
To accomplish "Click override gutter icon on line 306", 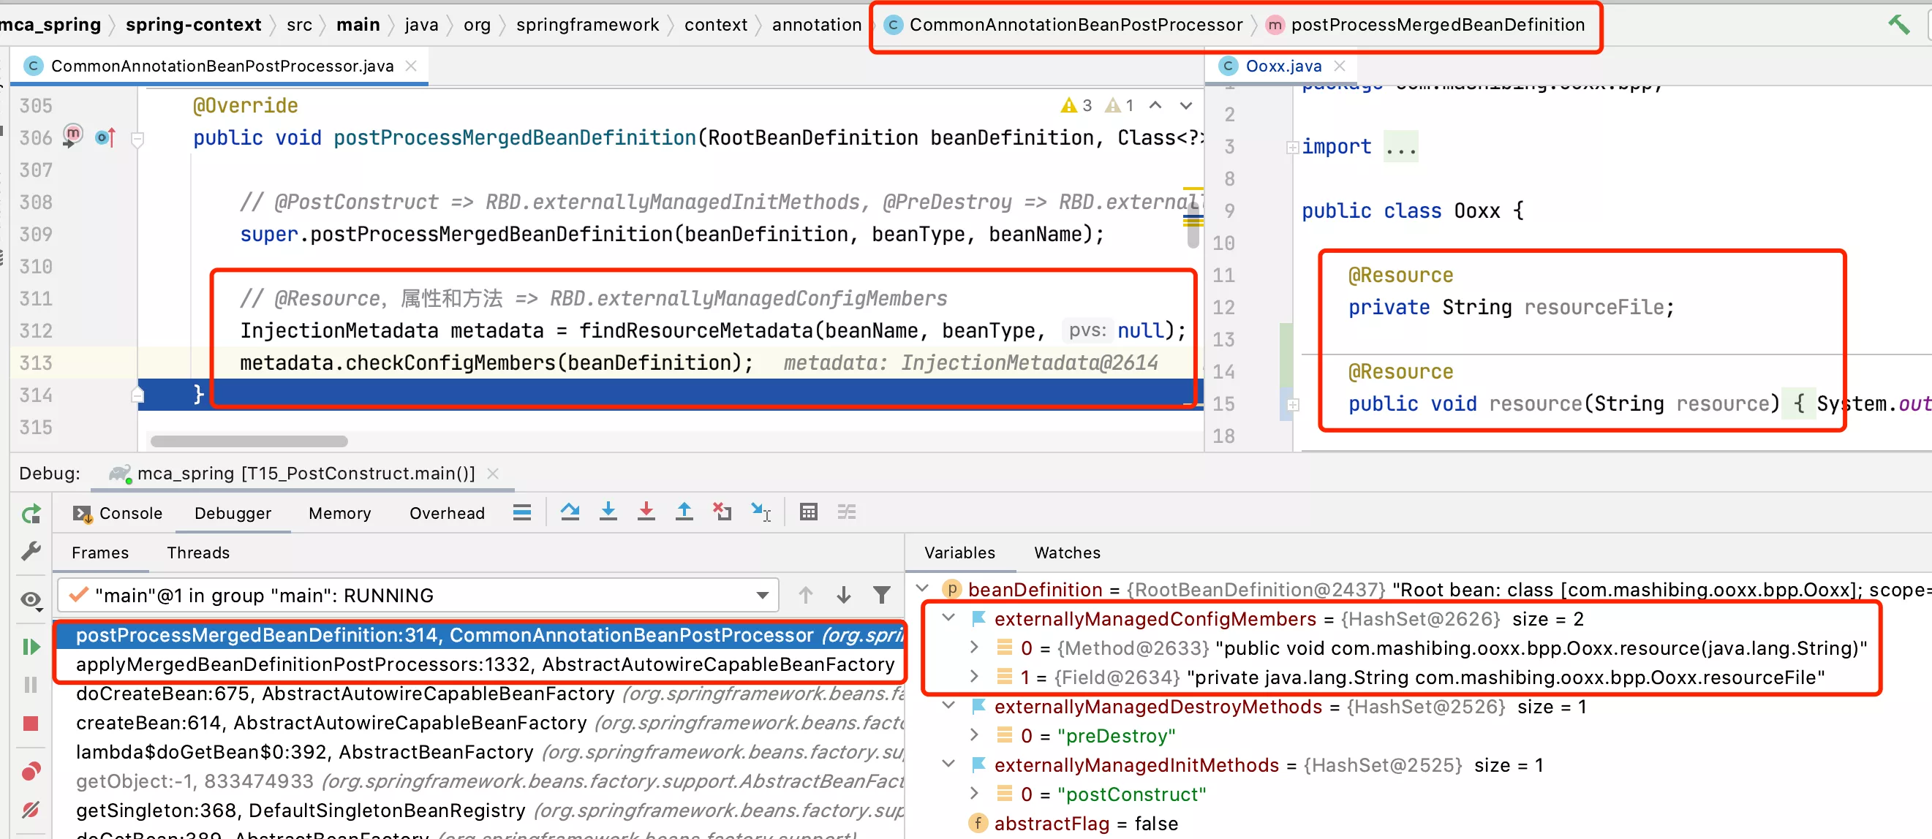I will point(106,137).
